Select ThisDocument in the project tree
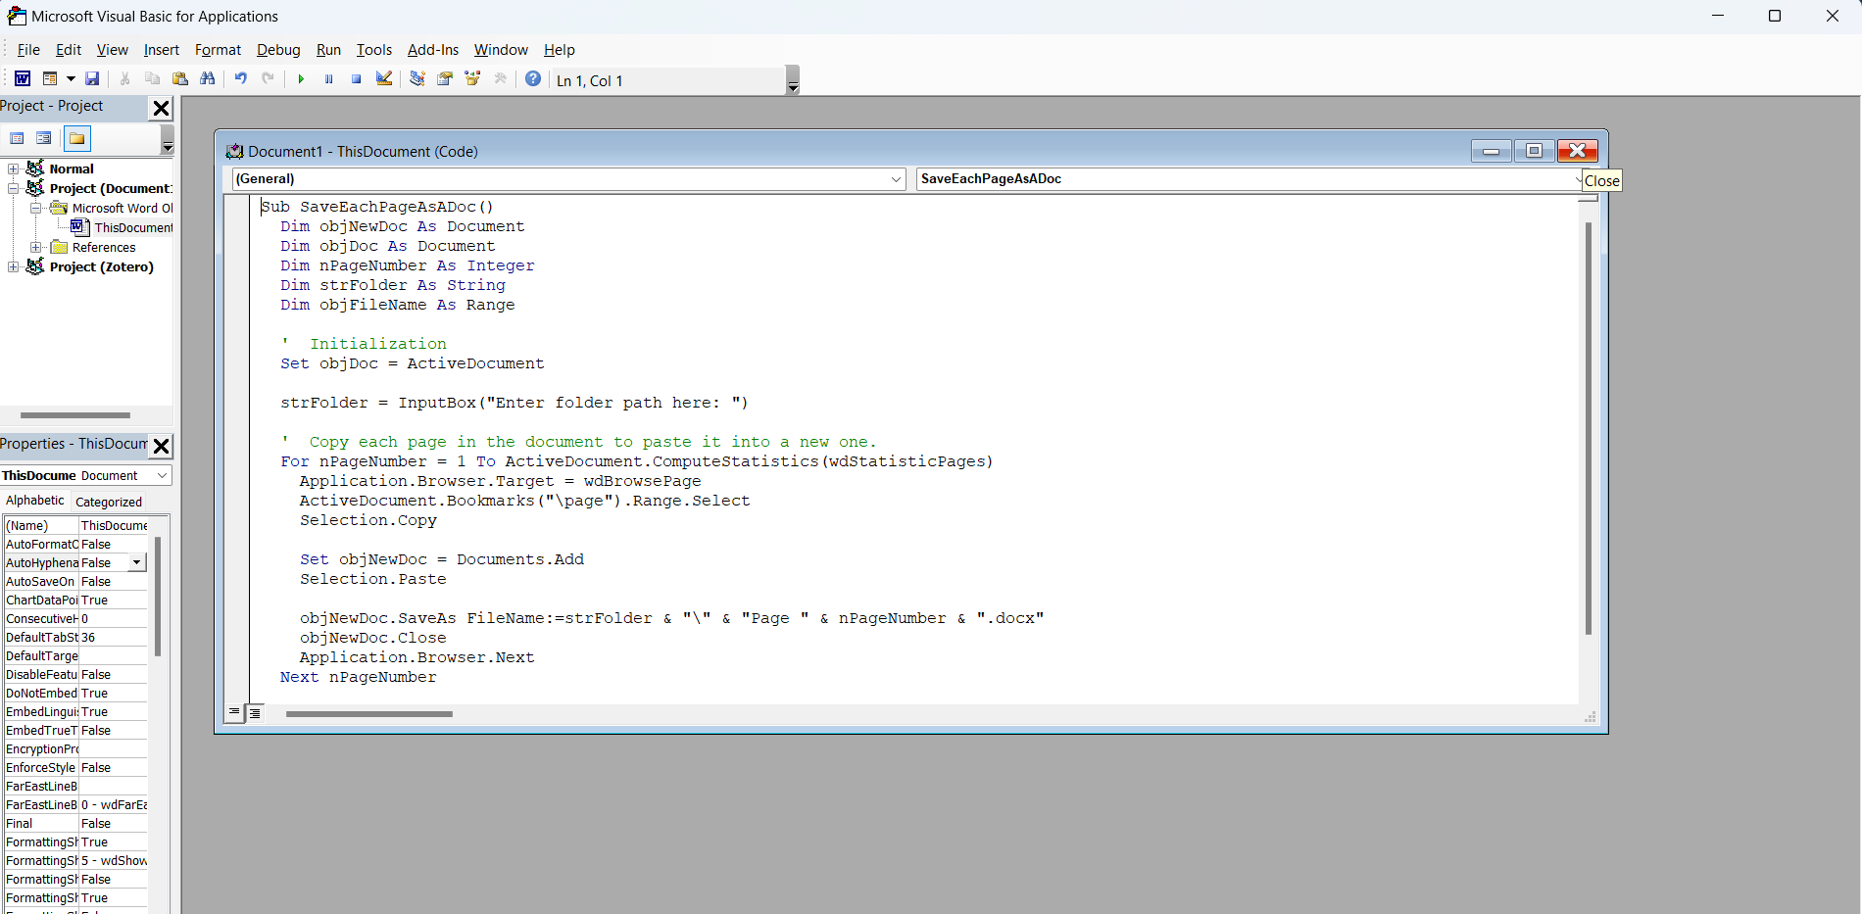The image size is (1862, 914). click(x=134, y=227)
